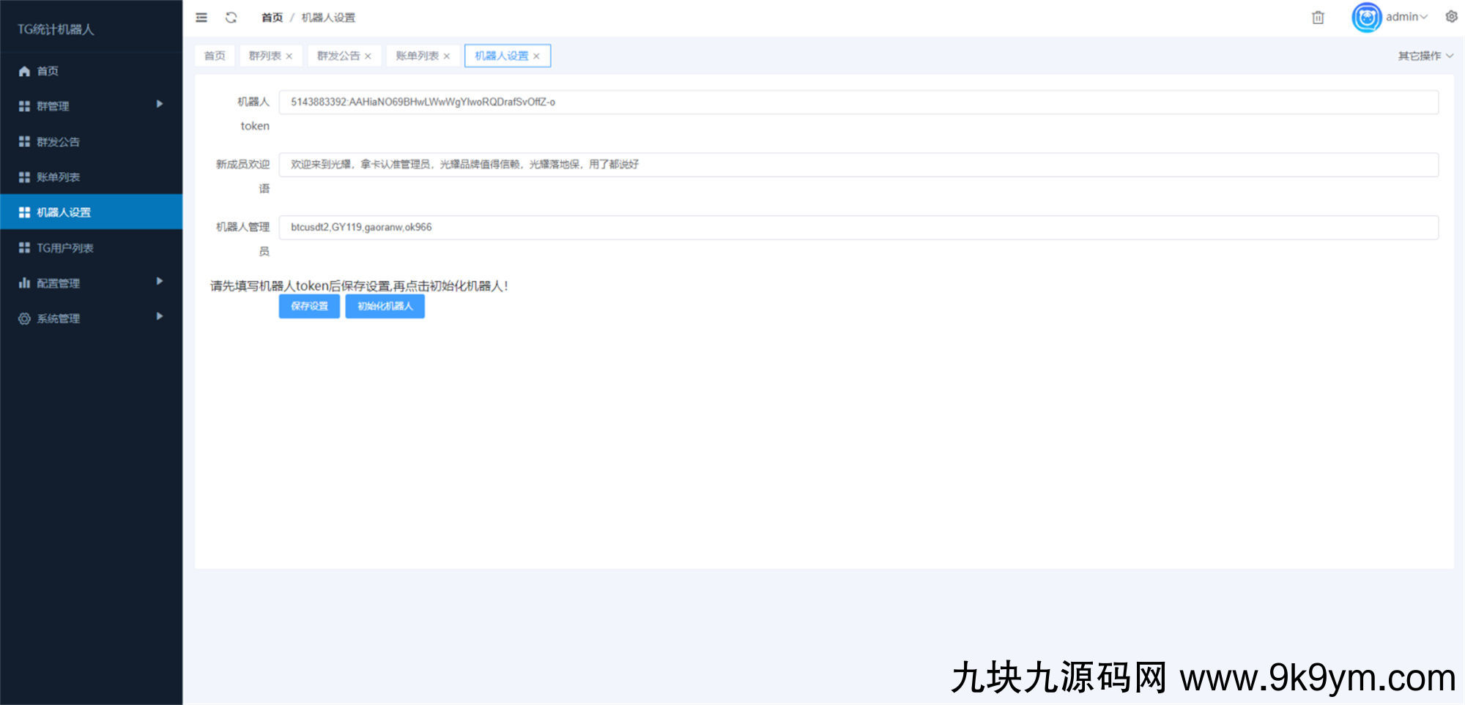The height and width of the screenshot is (705, 1465).
Task: Close the 群列表 tab
Action: click(289, 56)
